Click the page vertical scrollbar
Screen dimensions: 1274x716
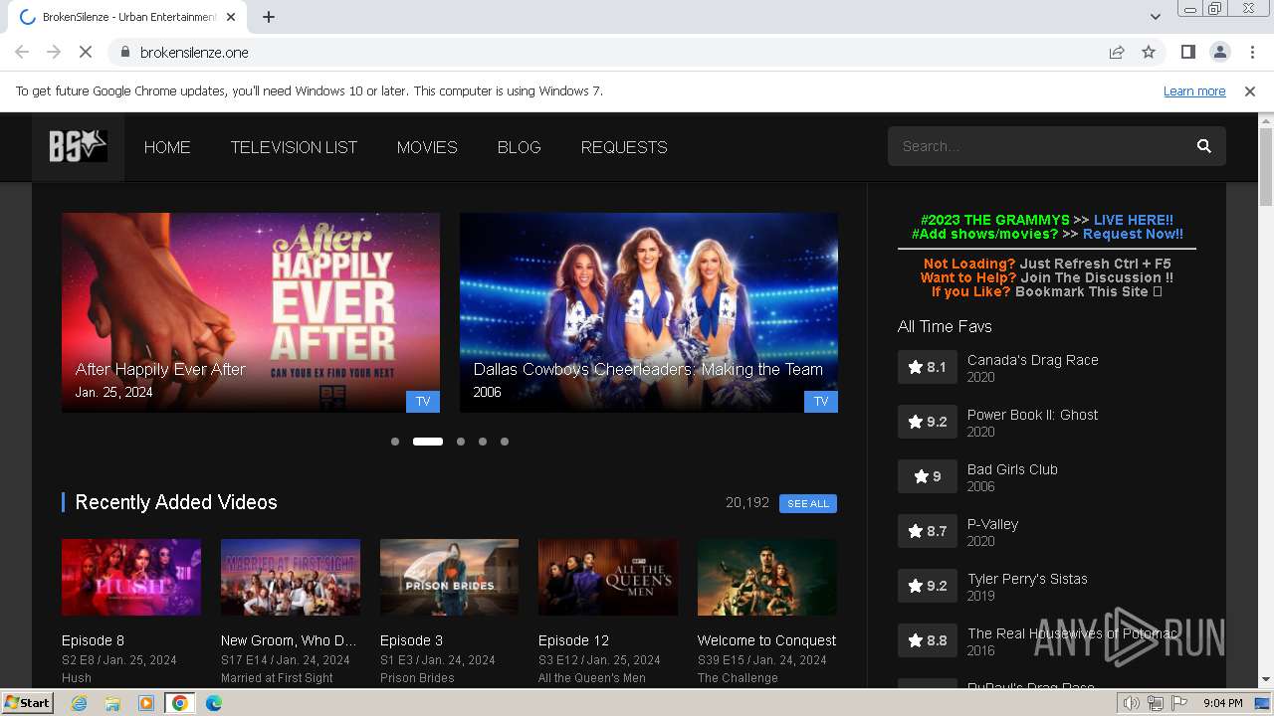(x=1266, y=169)
